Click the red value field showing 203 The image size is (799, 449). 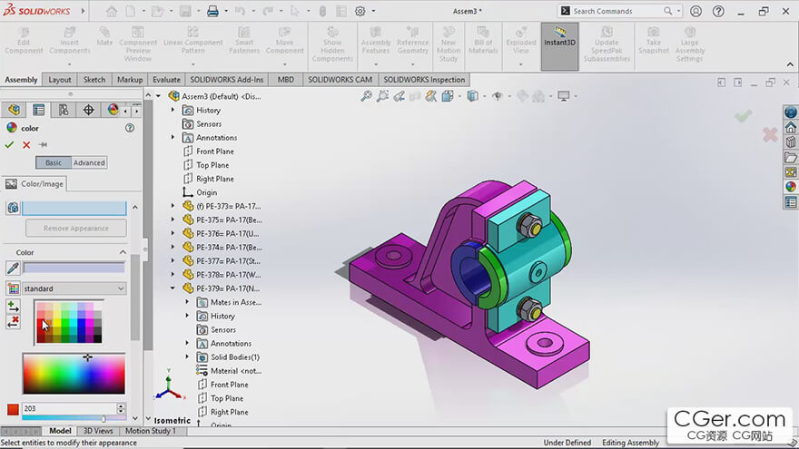[x=69, y=408]
